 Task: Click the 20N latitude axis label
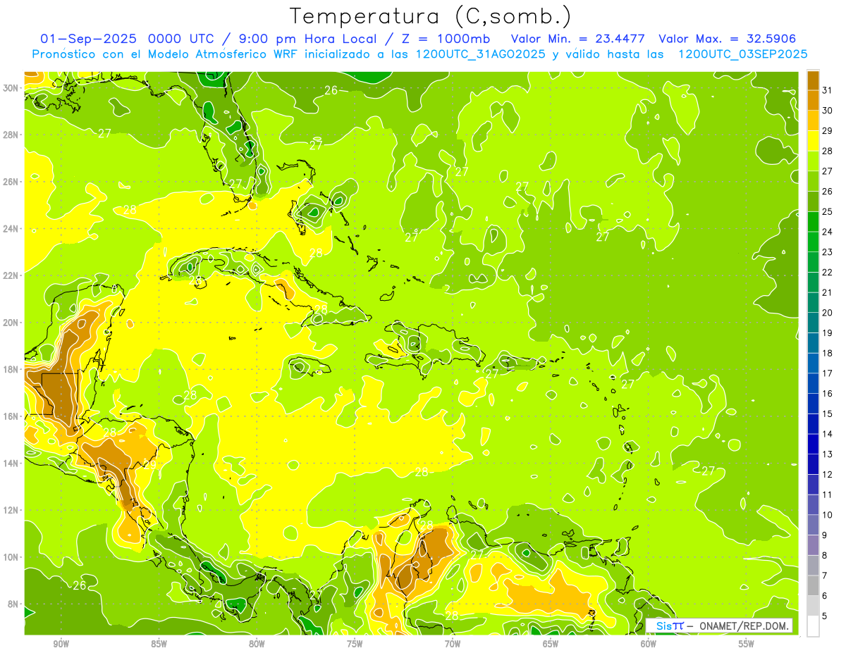[x=11, y=323]
